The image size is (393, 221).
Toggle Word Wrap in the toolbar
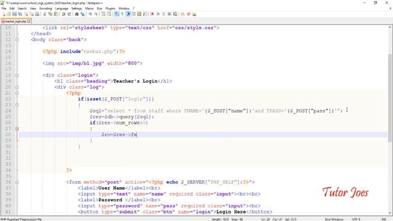(117, 14)
